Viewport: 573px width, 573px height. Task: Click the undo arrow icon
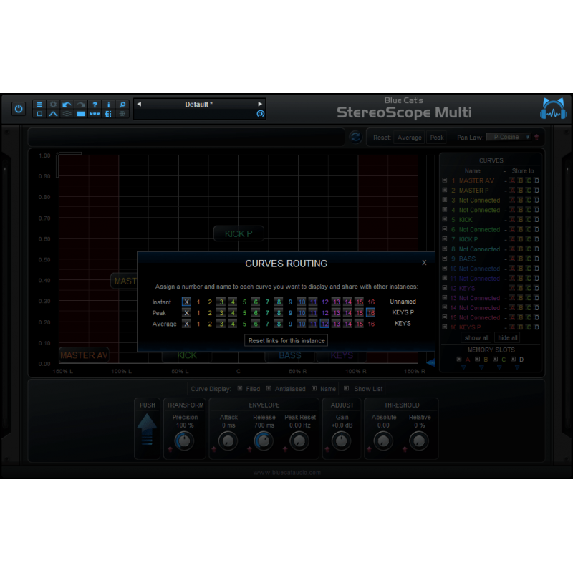[67, 105]
